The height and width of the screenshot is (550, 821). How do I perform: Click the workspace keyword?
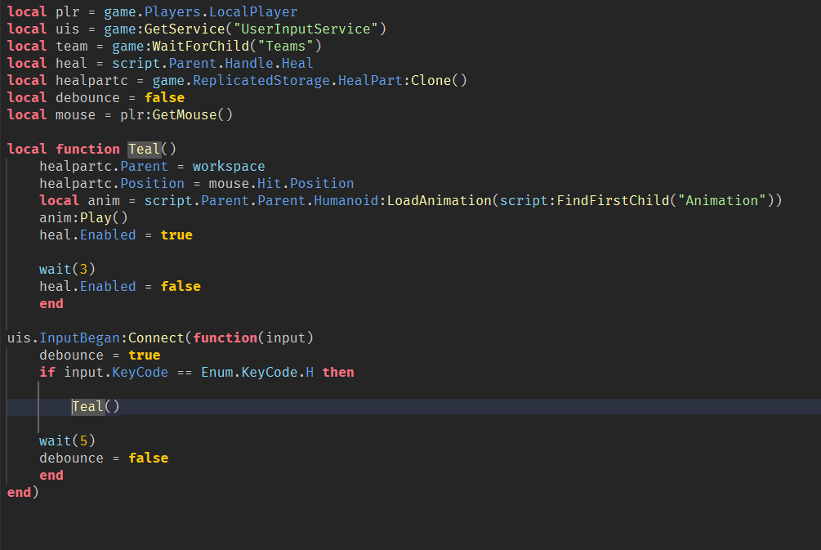pos(229,166)
